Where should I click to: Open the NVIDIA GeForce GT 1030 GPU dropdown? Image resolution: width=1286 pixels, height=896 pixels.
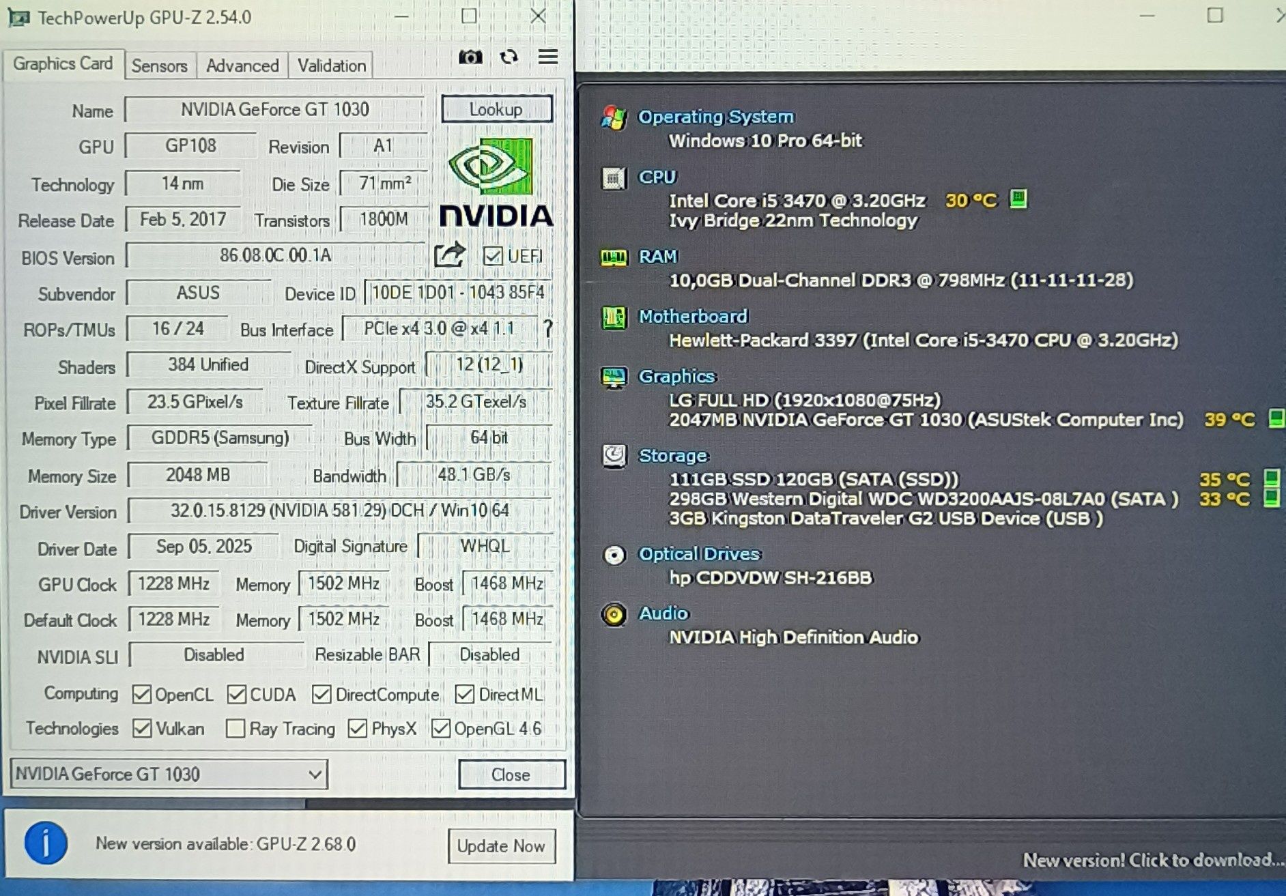pos(169,774)
